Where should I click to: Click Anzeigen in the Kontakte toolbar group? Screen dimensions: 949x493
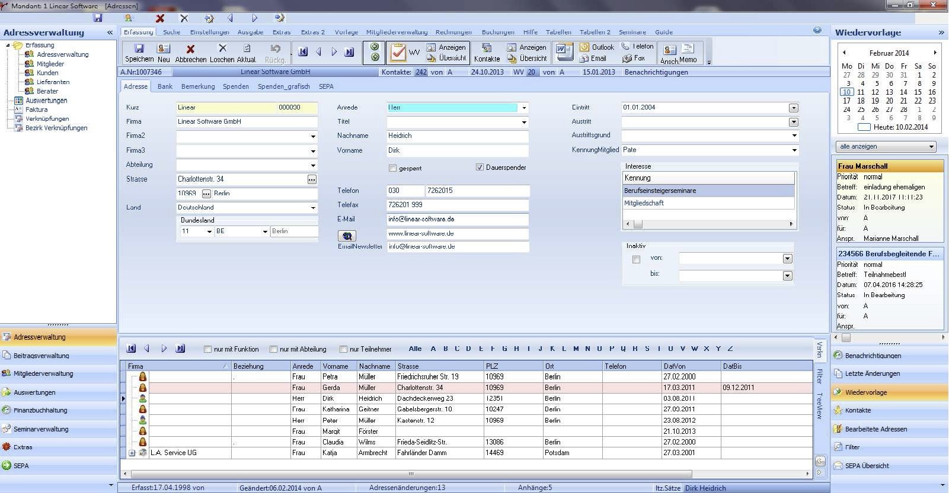click(x=527, y=47)
